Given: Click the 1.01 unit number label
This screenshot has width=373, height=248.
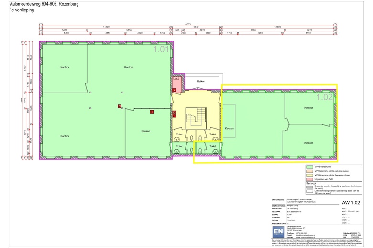Looking at the screenshot, I should 161,49.
